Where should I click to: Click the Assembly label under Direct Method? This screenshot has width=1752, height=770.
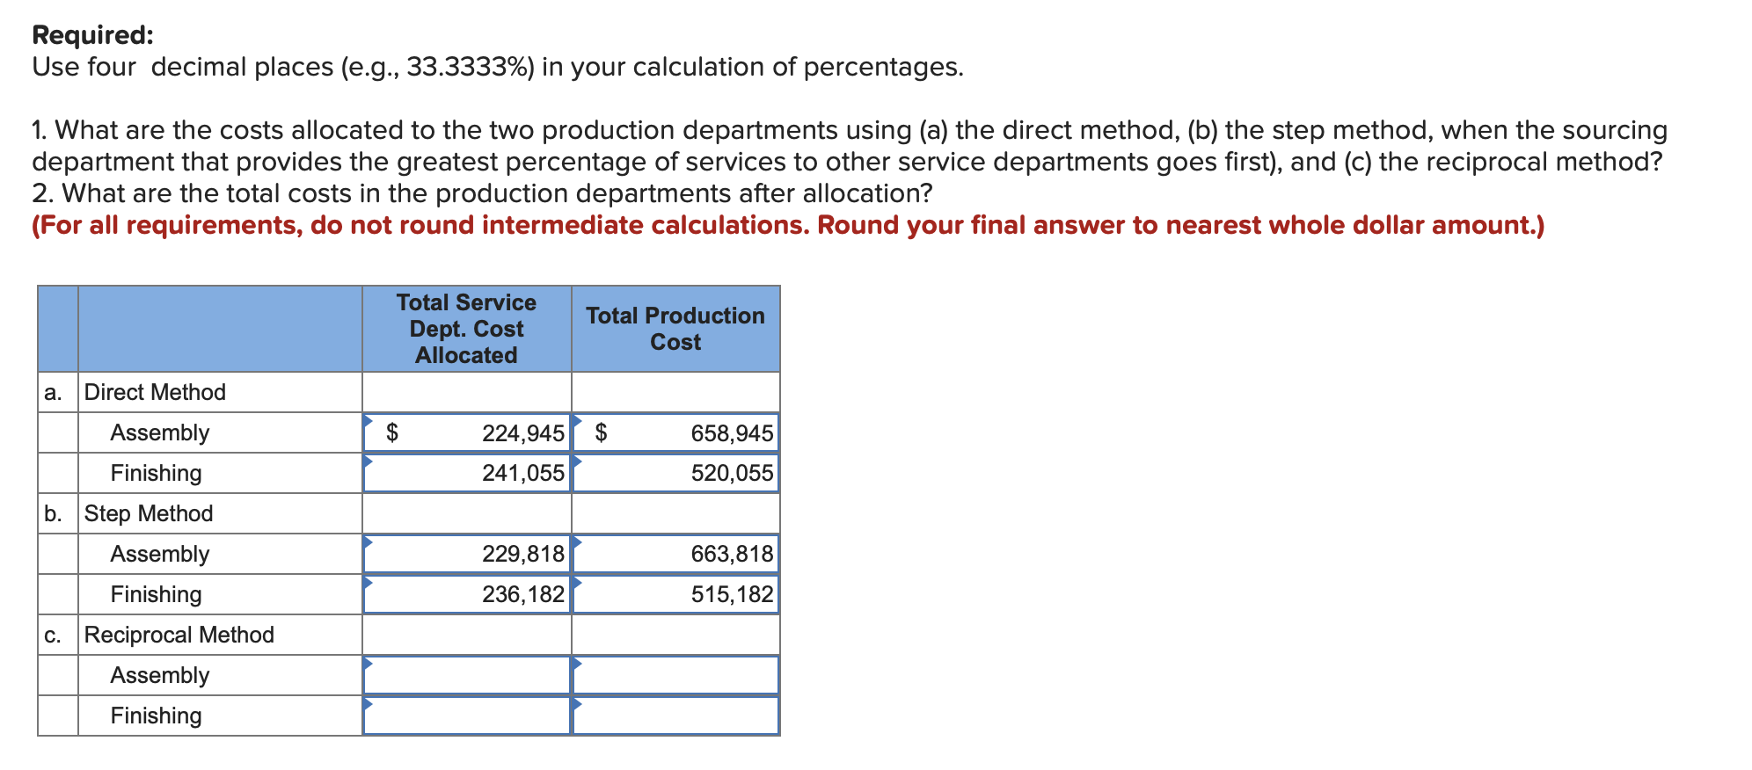(159, 432)
